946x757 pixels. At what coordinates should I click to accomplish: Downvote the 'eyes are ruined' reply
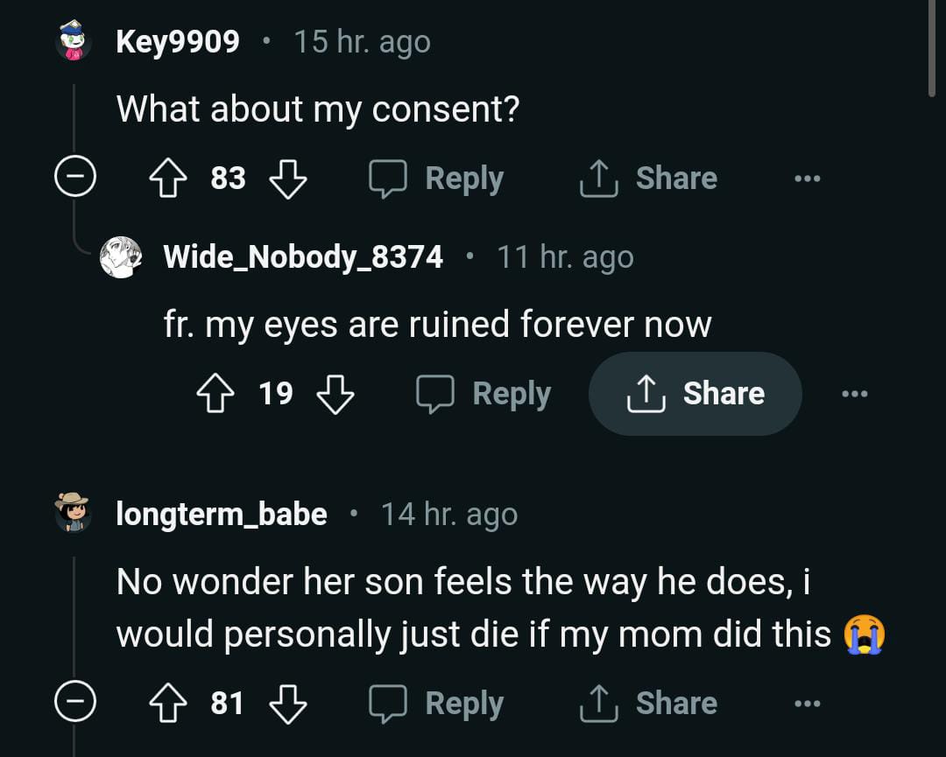tap(335, 394)
